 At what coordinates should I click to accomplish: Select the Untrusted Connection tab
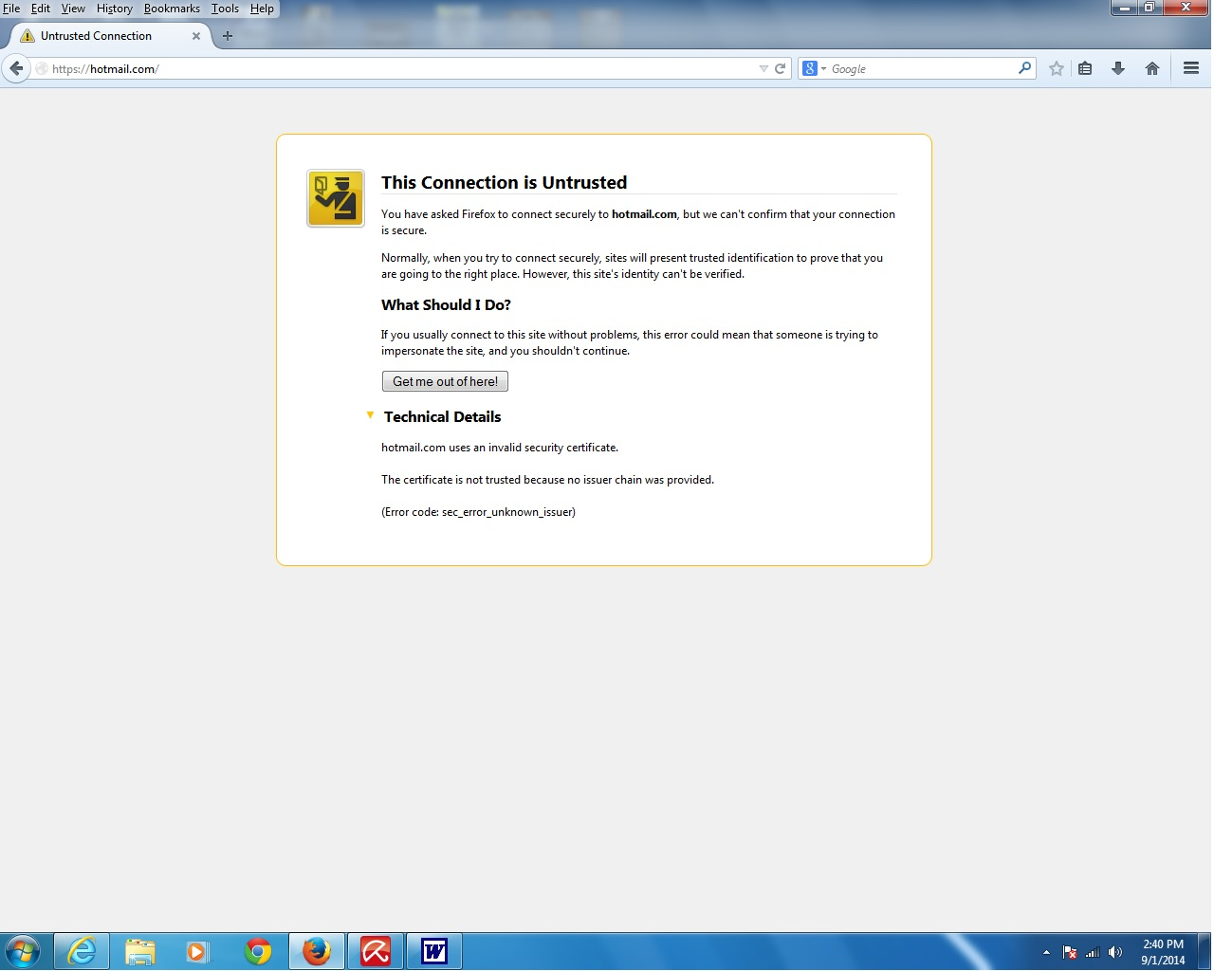coord(109,36)
